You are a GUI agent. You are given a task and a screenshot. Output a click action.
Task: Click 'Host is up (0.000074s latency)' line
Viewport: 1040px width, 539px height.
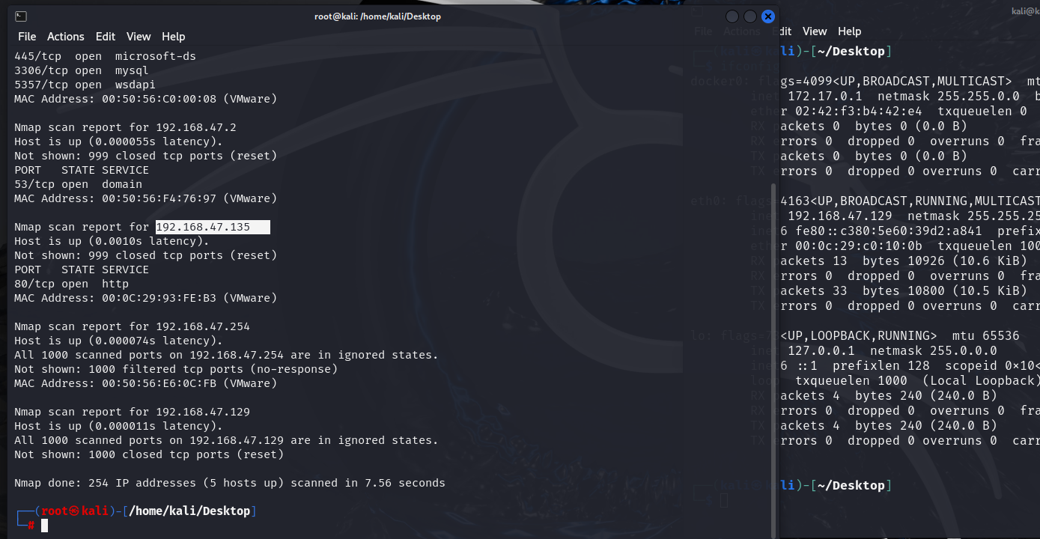pyautogui.click(x=118, y=341)
